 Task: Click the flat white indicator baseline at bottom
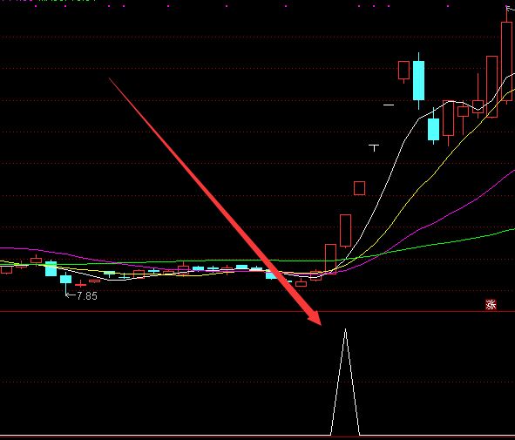pyautogui.click(x=164, y=436)
